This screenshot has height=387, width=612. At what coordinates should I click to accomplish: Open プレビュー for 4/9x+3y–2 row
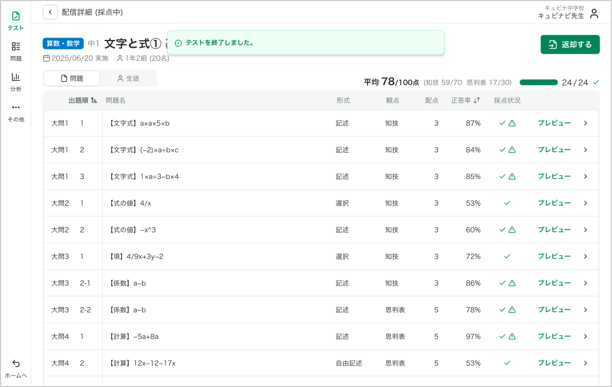tap(554, 256)
